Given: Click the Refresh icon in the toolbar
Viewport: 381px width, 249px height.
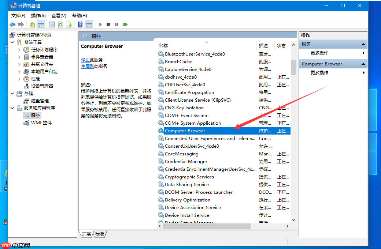Looking at the screenshot, I should pos(60,24).
